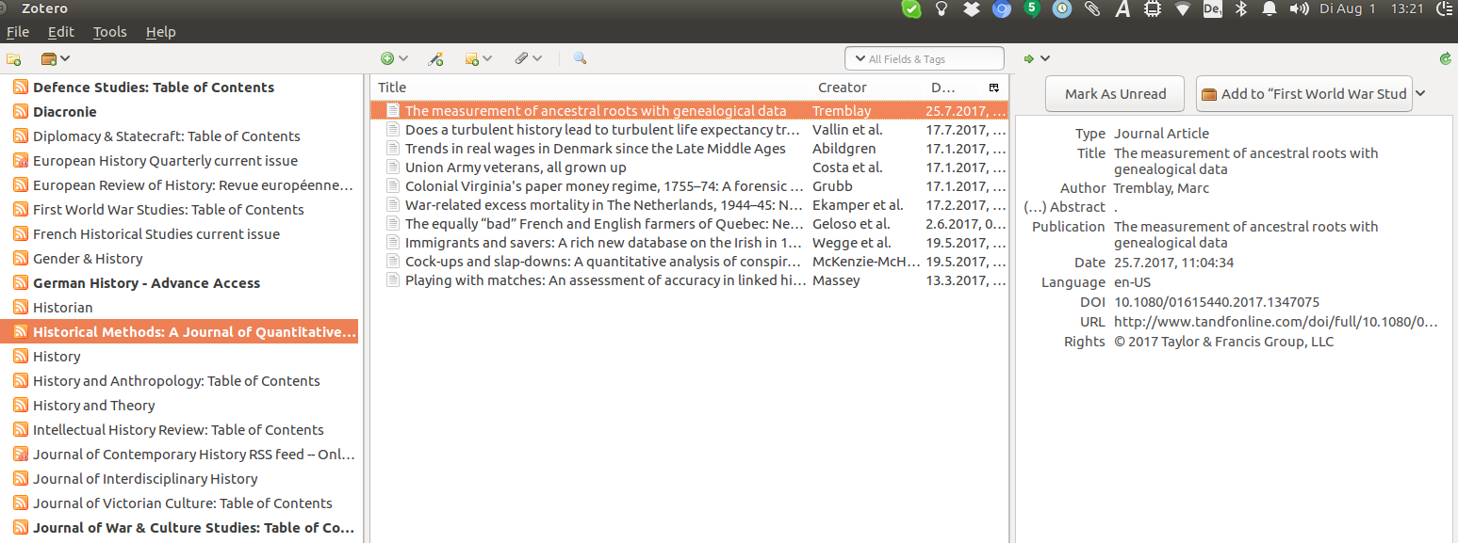Open dropdown arrow beside Add to button

click(x=1420, y=94)
